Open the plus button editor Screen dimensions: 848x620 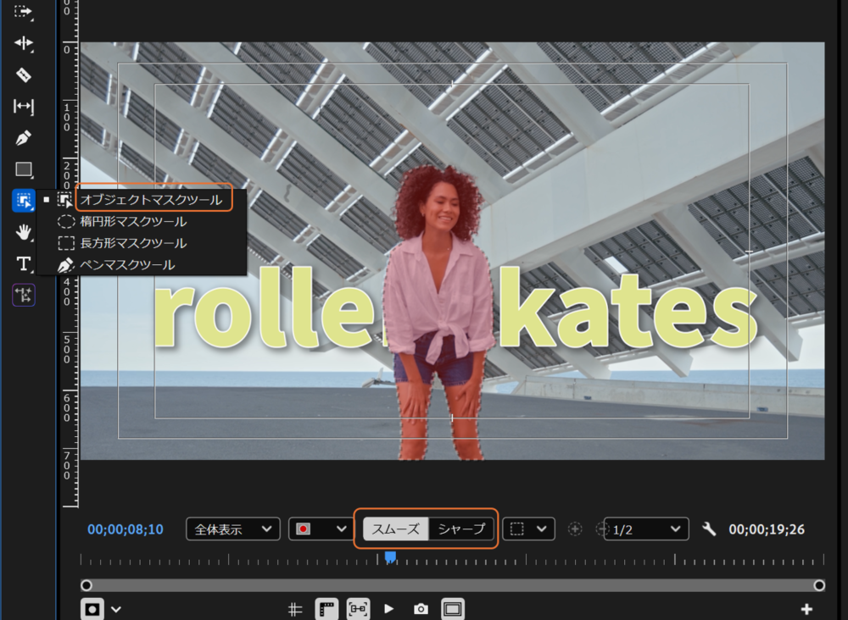click(806, 609)
